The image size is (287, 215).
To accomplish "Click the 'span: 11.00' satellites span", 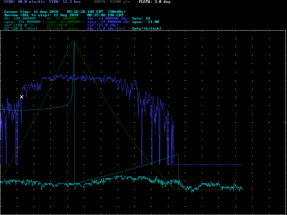I will pos(145,22).
